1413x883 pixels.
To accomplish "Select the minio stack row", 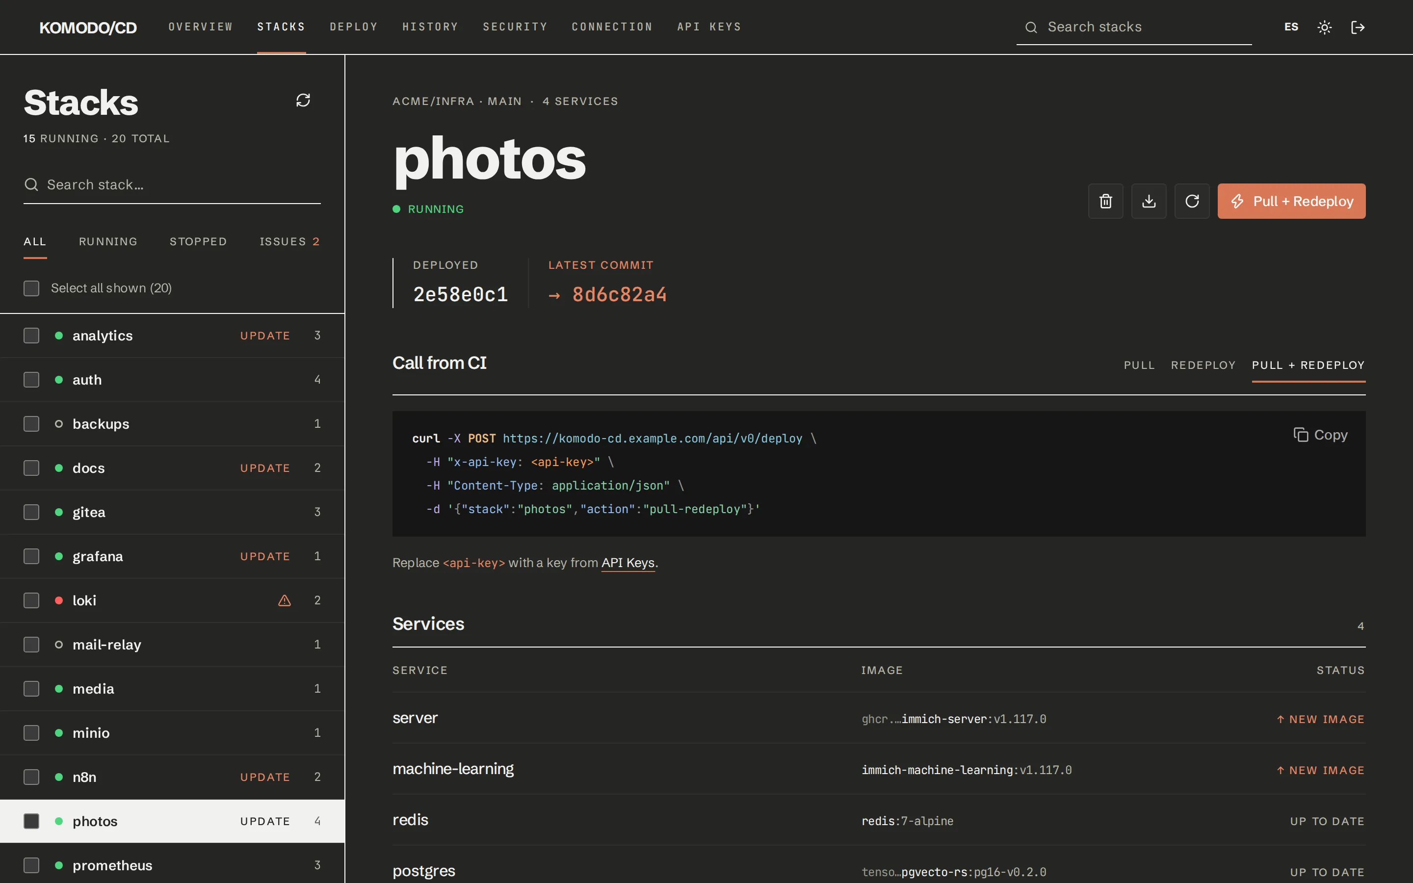I will point(172,733).
